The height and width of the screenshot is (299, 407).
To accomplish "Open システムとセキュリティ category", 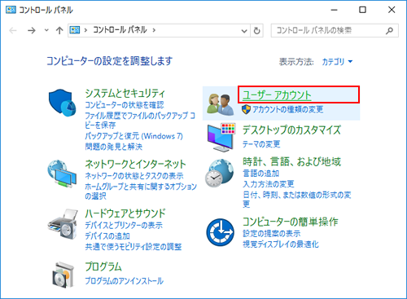I will coord(125,94).
